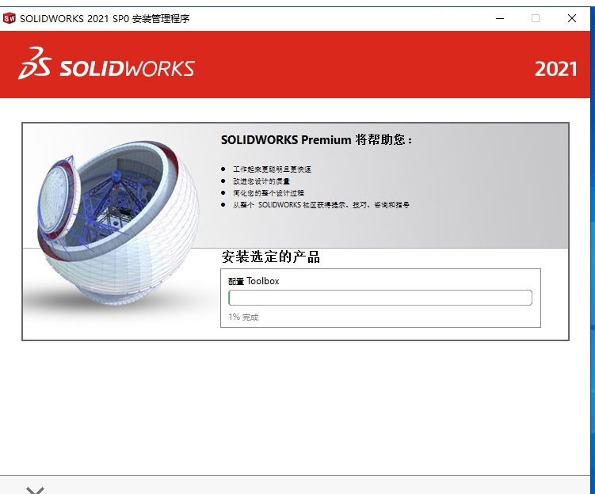Click the 3DS SOLIDWORKS logo in red banner
Viewport: 595px width, 494px height.
pyautogui.click(x=106, y=63)
